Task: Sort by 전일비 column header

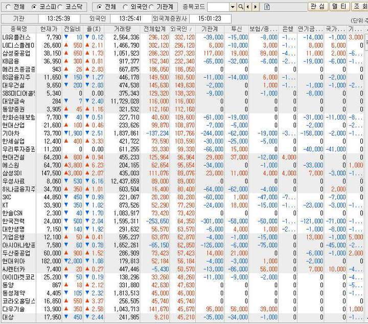Action: 73,29
